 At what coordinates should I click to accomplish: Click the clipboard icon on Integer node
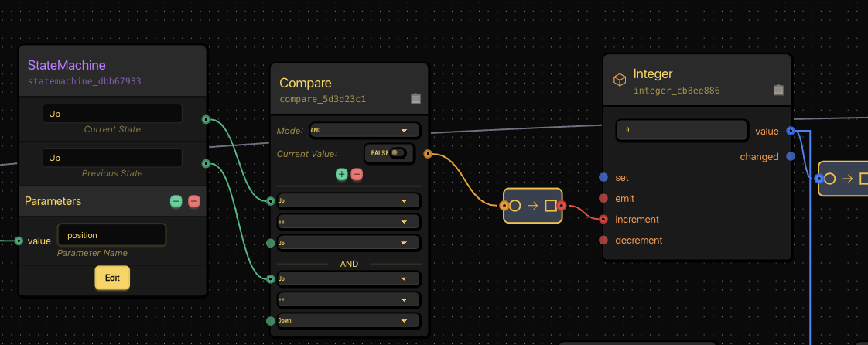coord(778,91)
